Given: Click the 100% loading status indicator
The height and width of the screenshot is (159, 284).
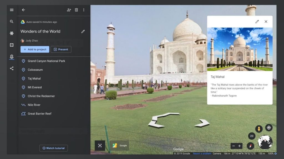Looking at the screenshot, I should click(x=272, y=153).
